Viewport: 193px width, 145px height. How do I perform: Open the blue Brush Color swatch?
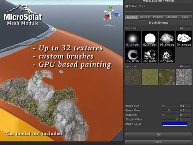(175, 124)
